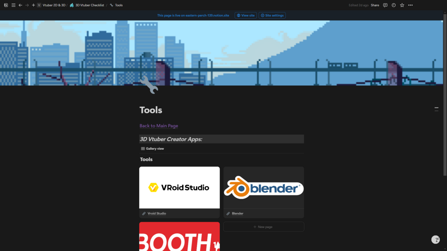447x251 pixels.
Task: Click the pixel city cover image
Action: click(x=221, y=53)
